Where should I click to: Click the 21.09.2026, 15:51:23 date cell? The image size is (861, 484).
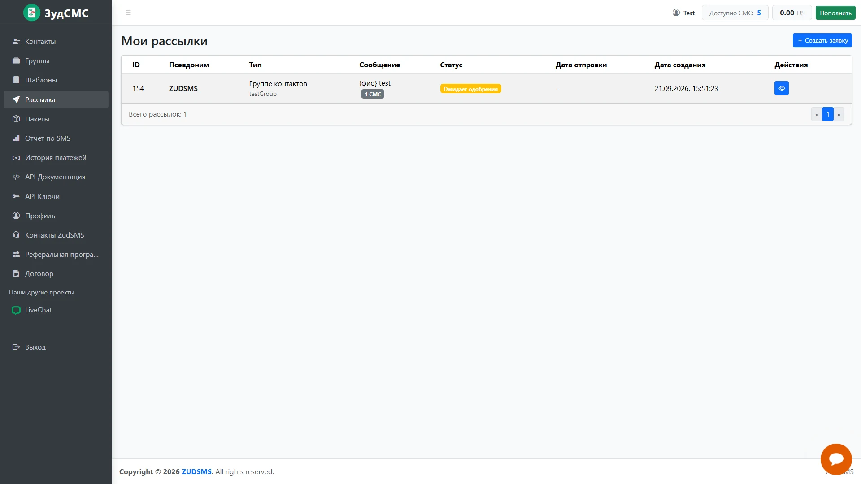[x=686, y=88]
